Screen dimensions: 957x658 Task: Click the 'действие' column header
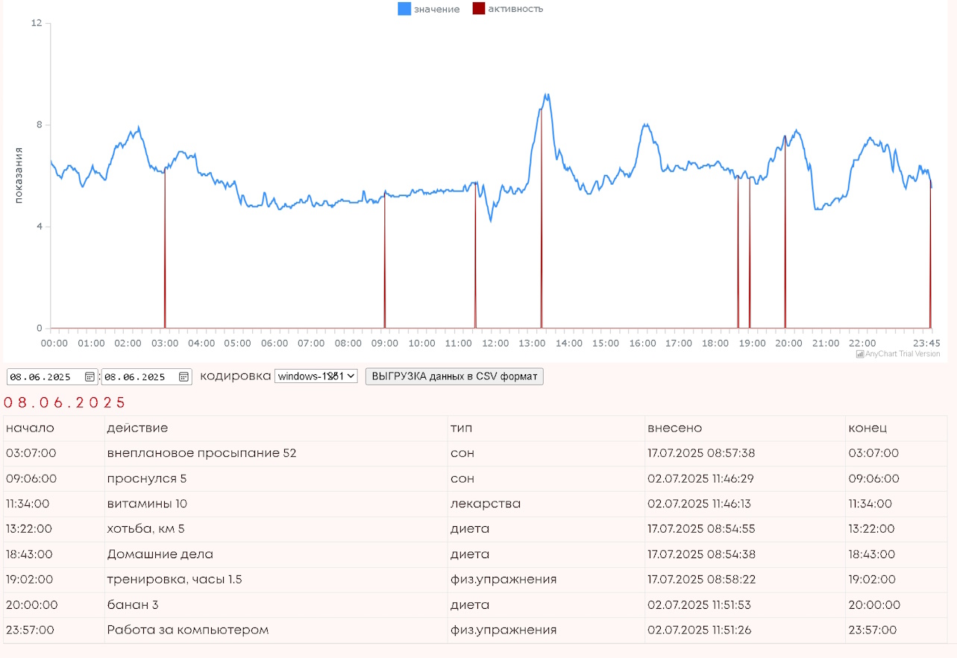137,428
